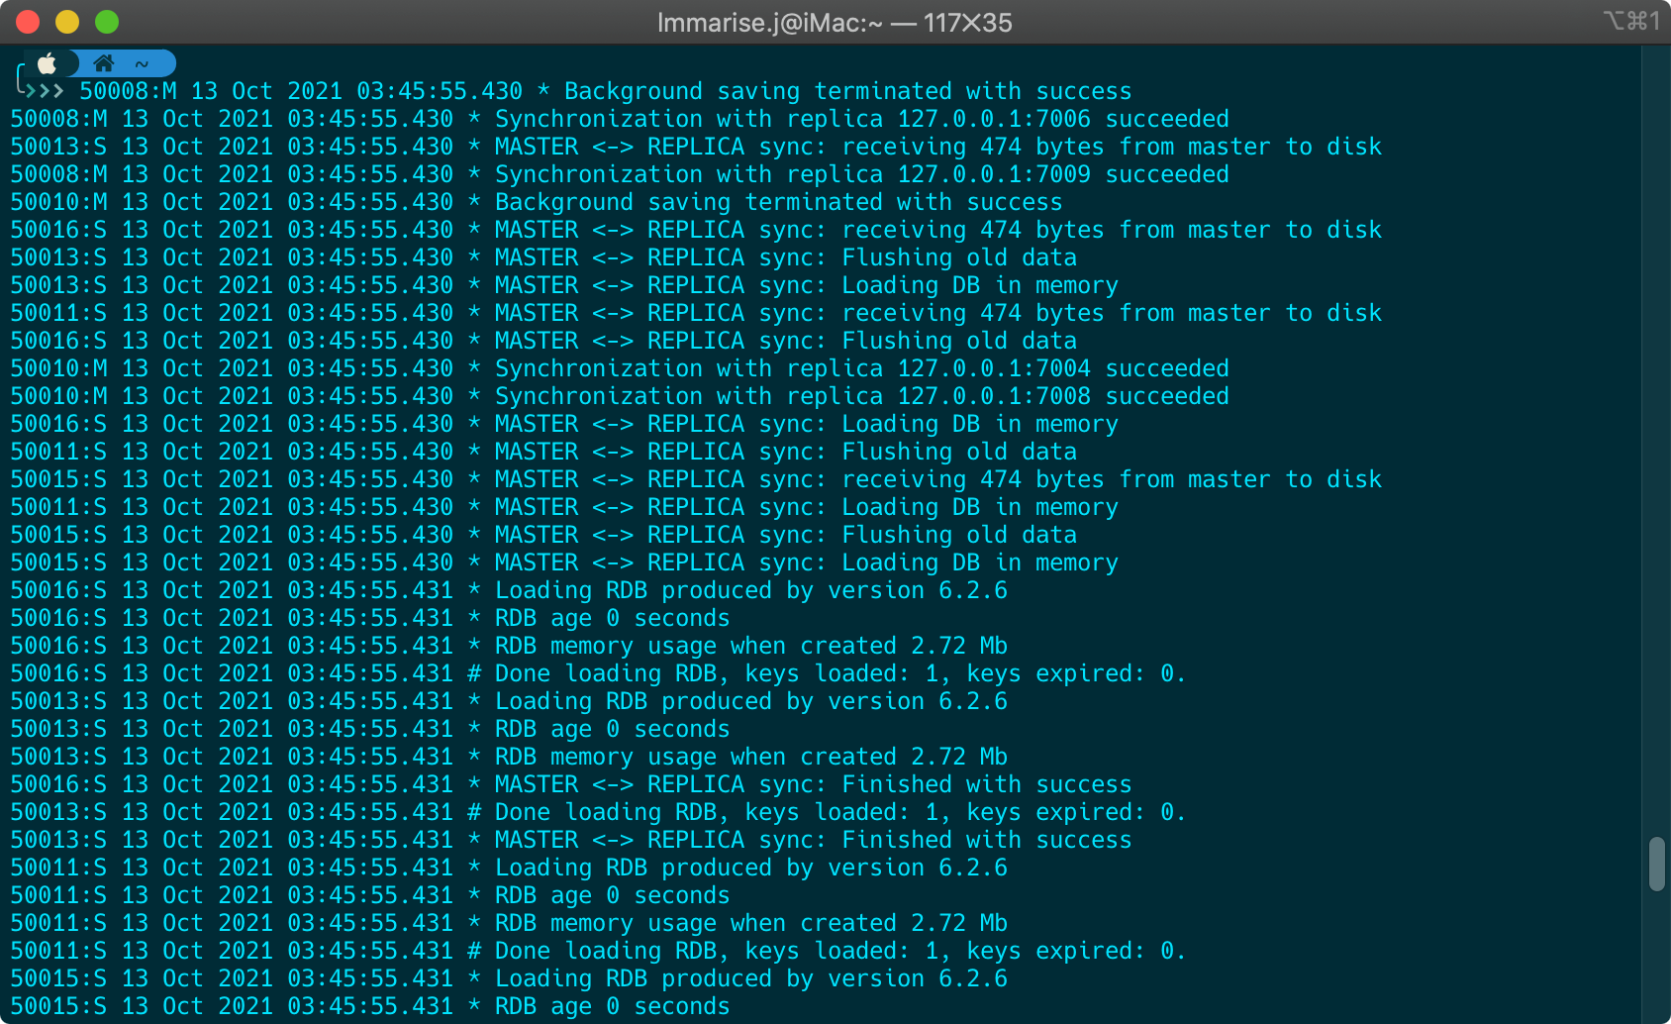The image size is (1671, 1024).
Task: Click the 50013:S RDB age 0 seconds line
Action: 370,729
